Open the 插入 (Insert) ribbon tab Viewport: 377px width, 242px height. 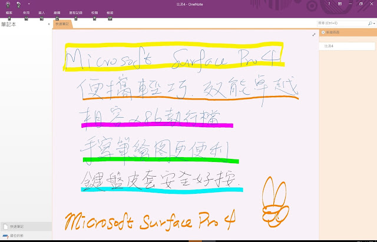42,13
